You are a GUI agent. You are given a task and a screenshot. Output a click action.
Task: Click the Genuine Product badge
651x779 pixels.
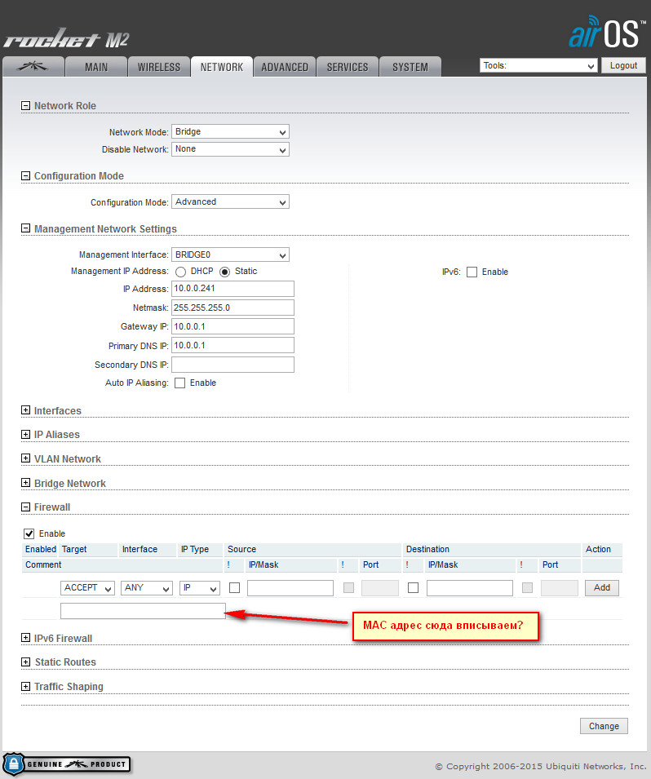(x=67, y=764)
